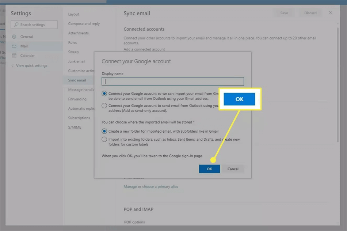The height and width of the screenshot is (231, 347).
Task: Open Compose and reply settings
Action: [x=84, y=24]
